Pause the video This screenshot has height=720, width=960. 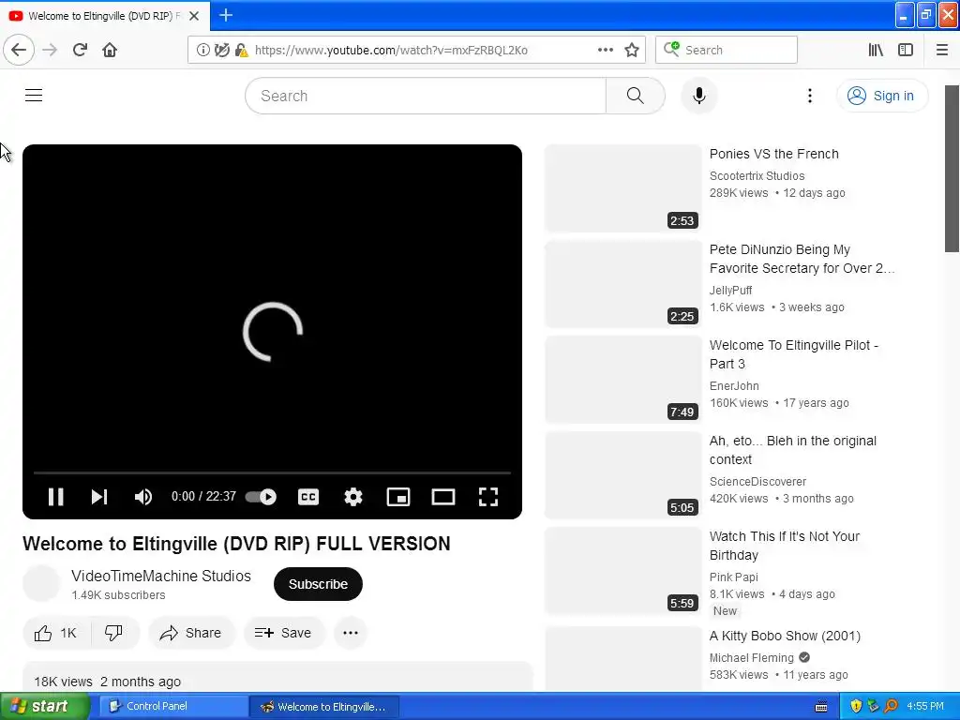[x=55, y=497]
